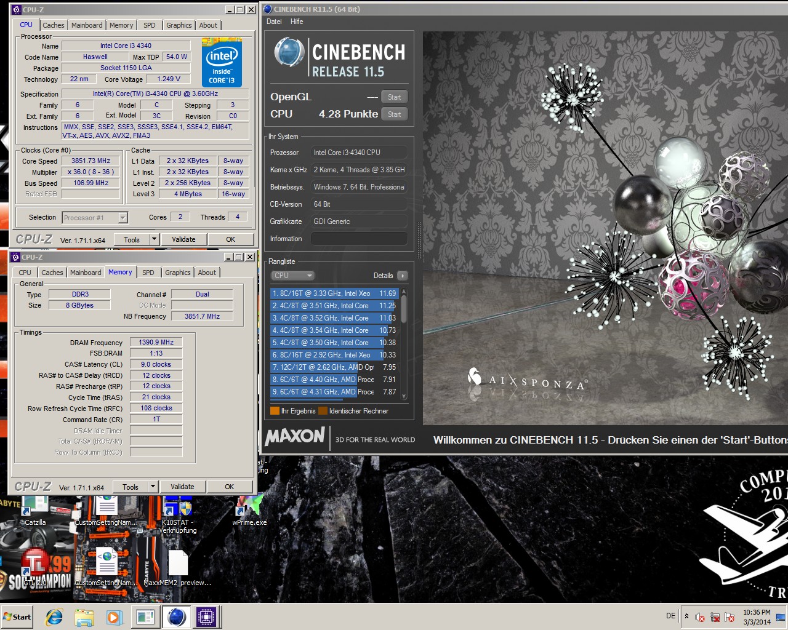
Task: Open Windows Media Player from the taskbar
Action: pos(114,617)
